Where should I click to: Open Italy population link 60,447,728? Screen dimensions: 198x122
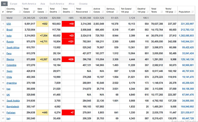188,118
